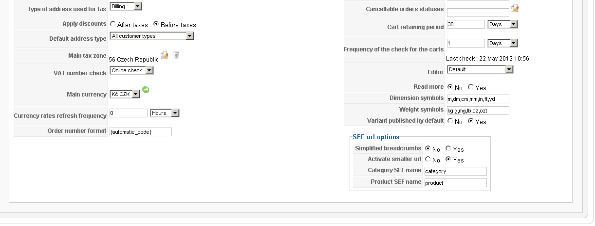This screenshot has width=595, height=226.
Task: Click trash icon beside Main tax zone
Action: (176, 55)
